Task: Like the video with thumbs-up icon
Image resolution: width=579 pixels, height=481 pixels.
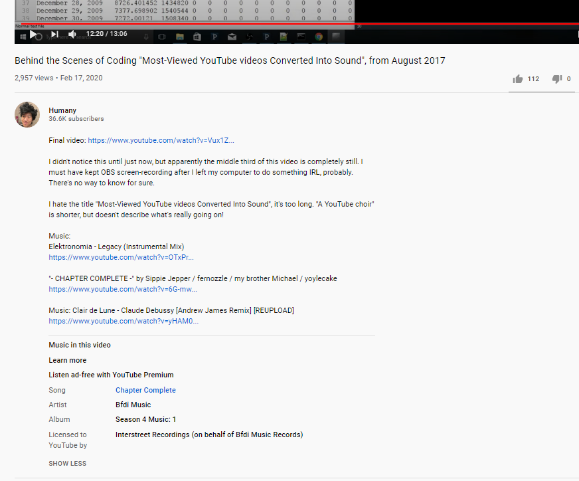Action: pos(518,78)
